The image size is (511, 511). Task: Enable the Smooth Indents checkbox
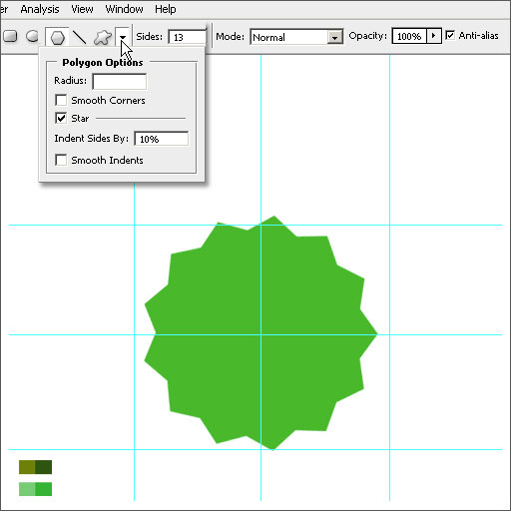coord(61,160)
